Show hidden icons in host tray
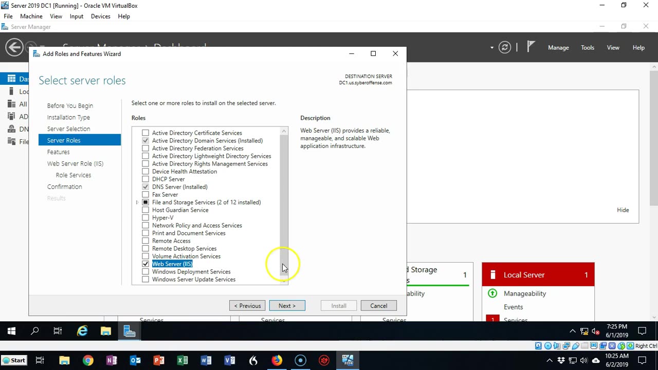Viewport: 658px width, 370px height. click(549, 360)
